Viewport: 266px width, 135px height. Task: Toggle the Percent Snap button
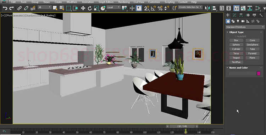160,8
